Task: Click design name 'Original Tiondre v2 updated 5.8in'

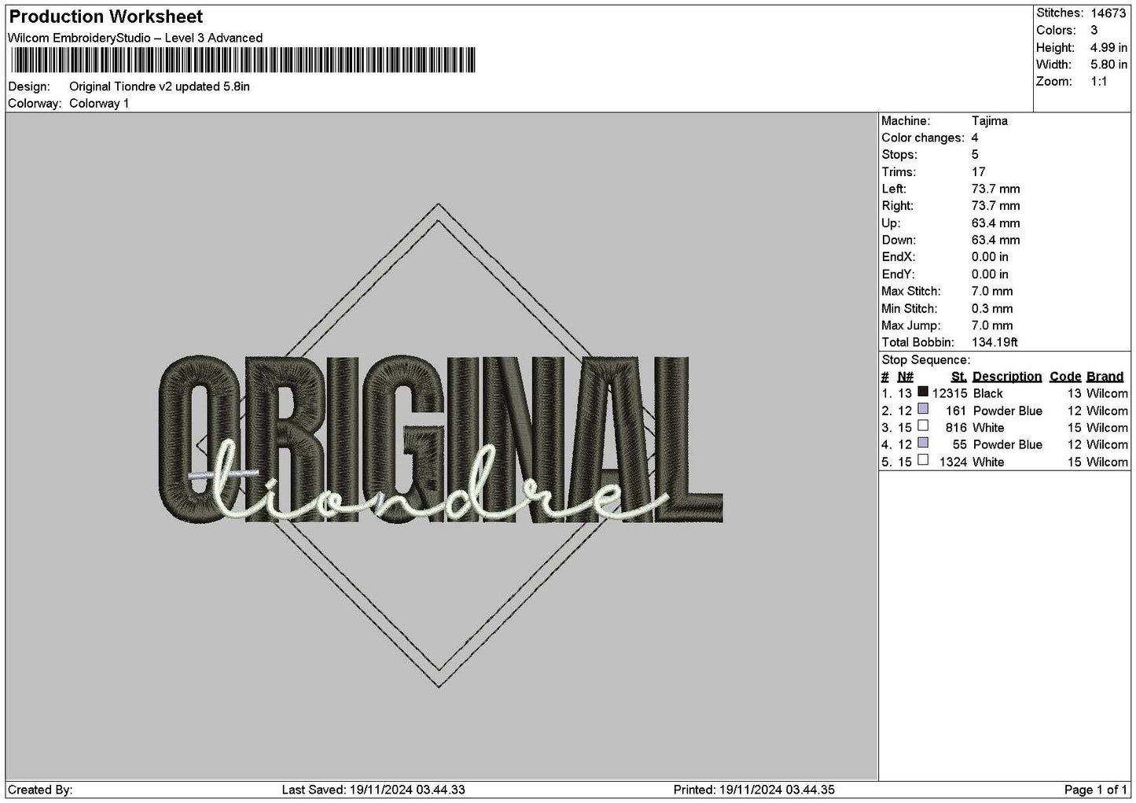Action: click(x=160, y=87)
